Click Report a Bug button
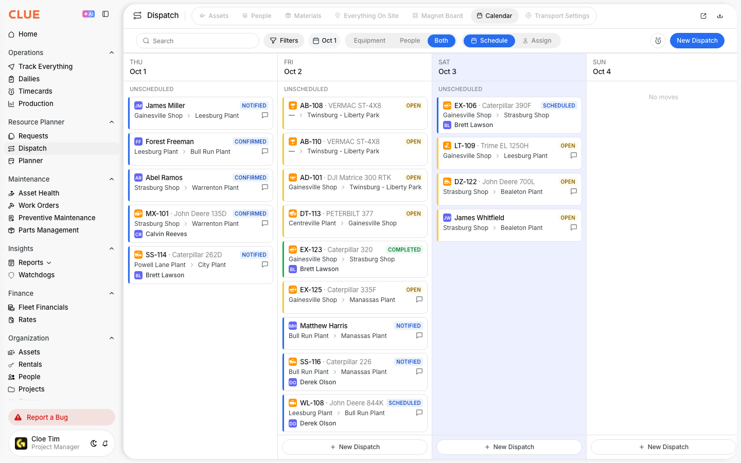Image resolution: width=741 pixels, height=463 pixels. click(x=62, y=417)
